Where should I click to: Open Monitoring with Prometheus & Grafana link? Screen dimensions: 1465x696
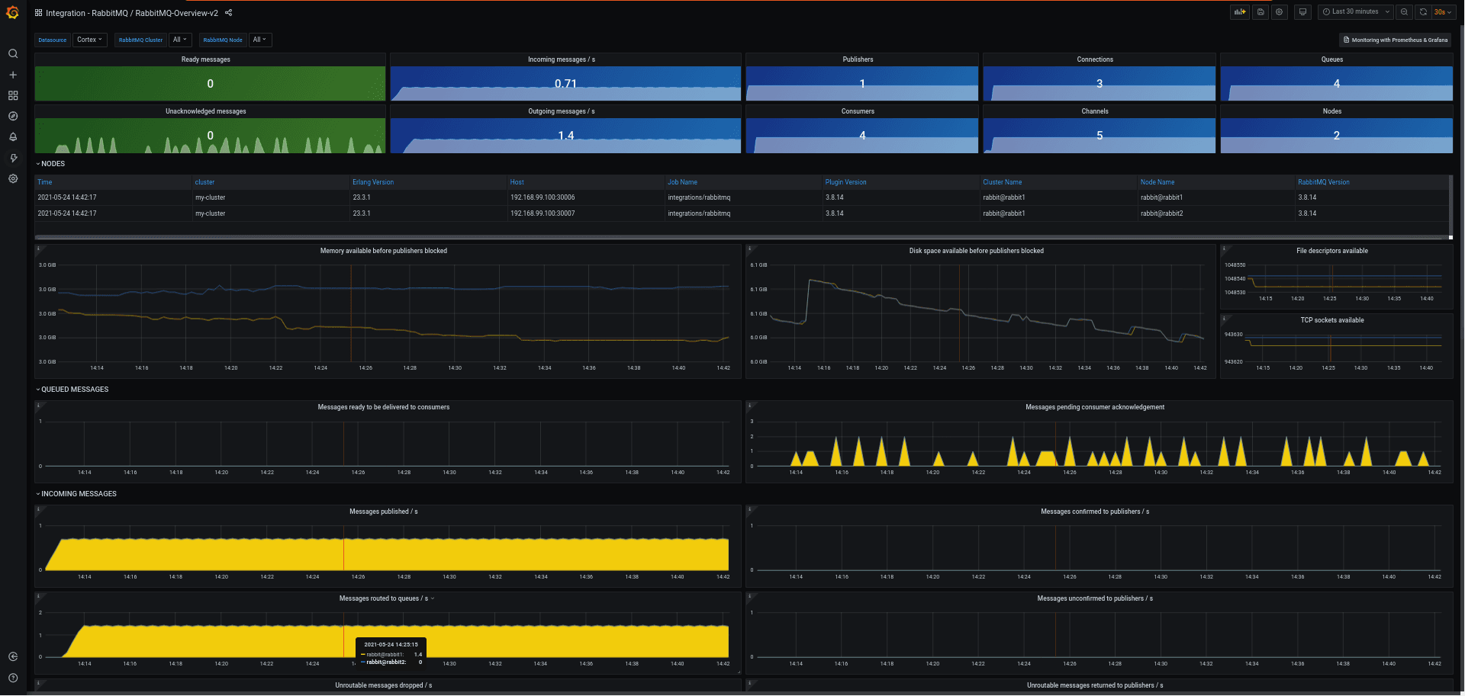coord(1395,39)
